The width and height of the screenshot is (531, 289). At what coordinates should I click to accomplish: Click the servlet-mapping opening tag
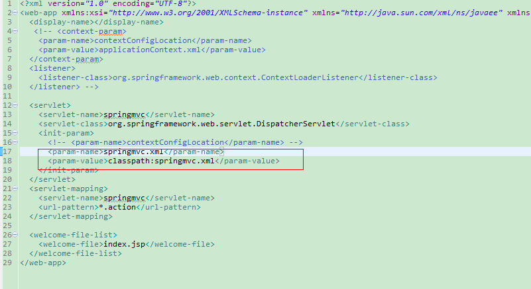(x=68, y=188)
